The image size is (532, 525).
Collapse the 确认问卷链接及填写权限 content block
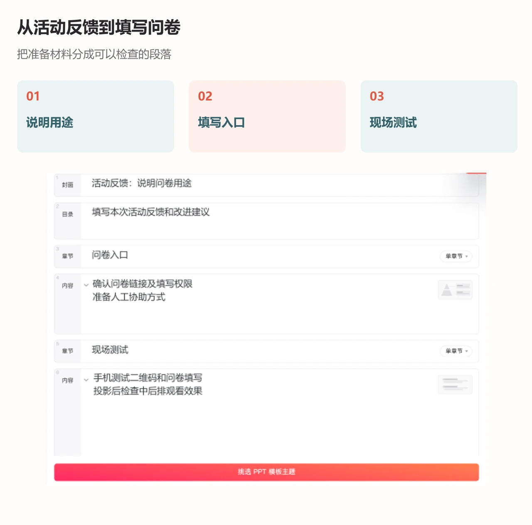pyautogui.click(x=86, y=285)
